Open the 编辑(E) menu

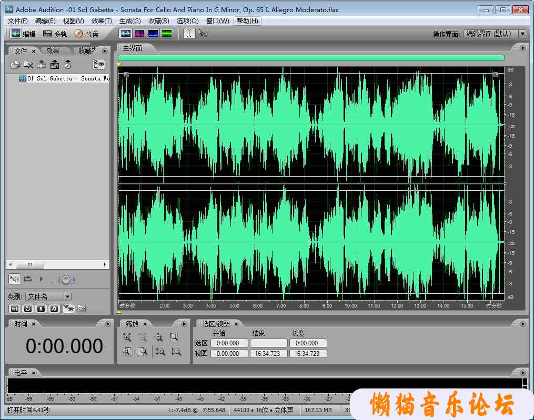click(45, 21)
